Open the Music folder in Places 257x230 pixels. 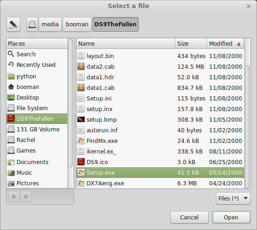[x=37, y=173]
